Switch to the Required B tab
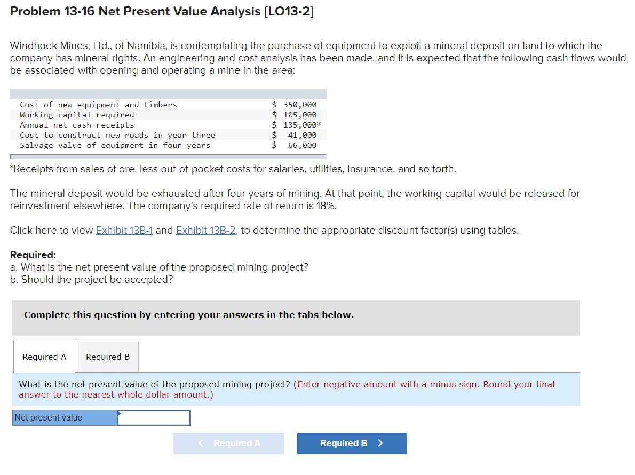Screen dimensions: 635x475 [107, 356]
